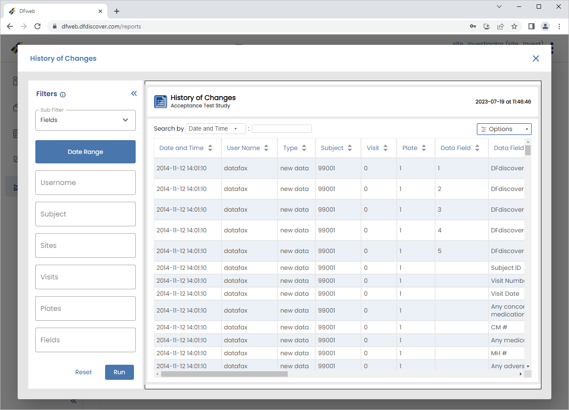This screenshot has height=410, width=569.
Task: Click the Search by text input box
Action: [x=282, y=128]
